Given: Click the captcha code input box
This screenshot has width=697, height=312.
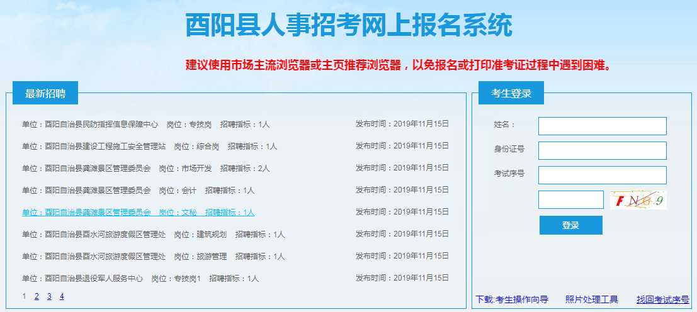Looking at the screenshot, I should click(x=570, y=200).
